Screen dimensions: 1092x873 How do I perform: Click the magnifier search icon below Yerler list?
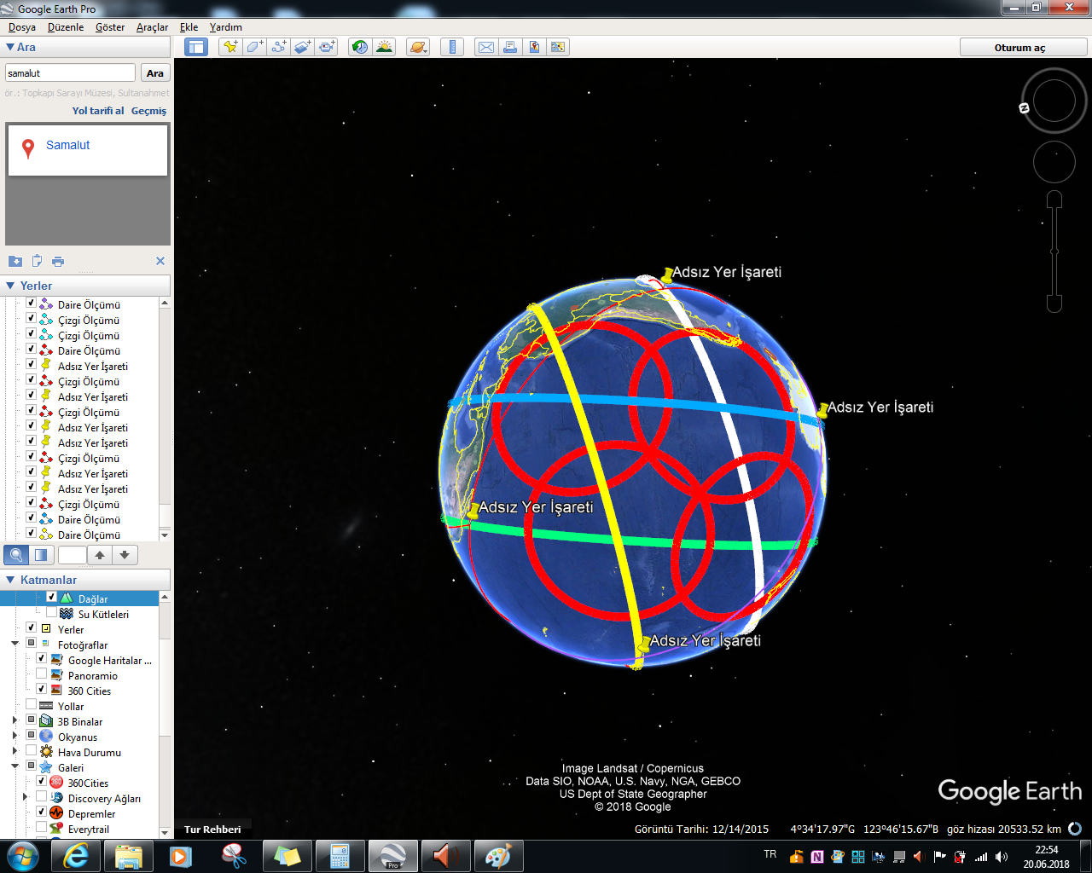pyautogui.click(x=15, y=555)
